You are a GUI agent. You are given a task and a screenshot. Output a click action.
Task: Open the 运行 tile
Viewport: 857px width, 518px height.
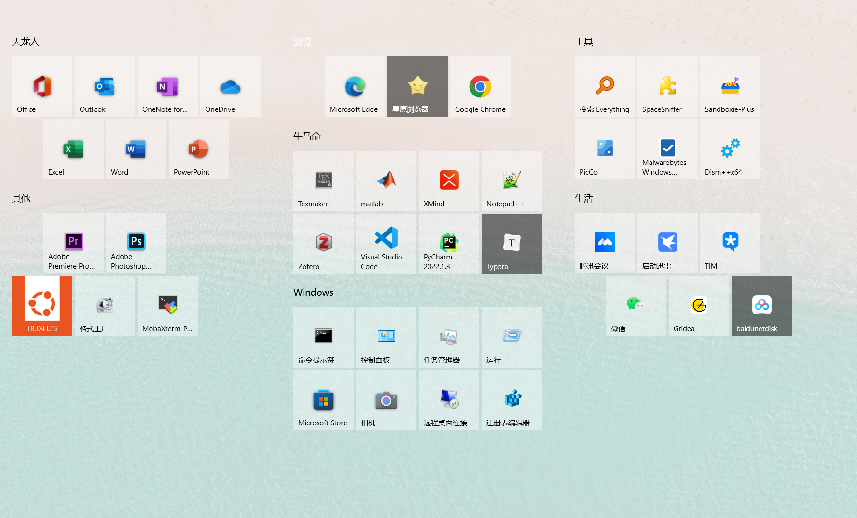511,337
